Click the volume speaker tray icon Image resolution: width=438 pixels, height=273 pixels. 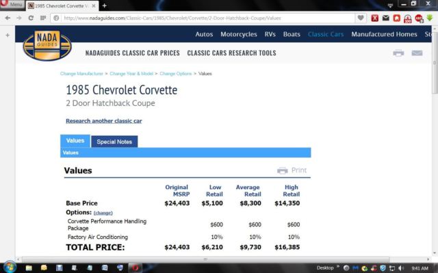[401, 268]
